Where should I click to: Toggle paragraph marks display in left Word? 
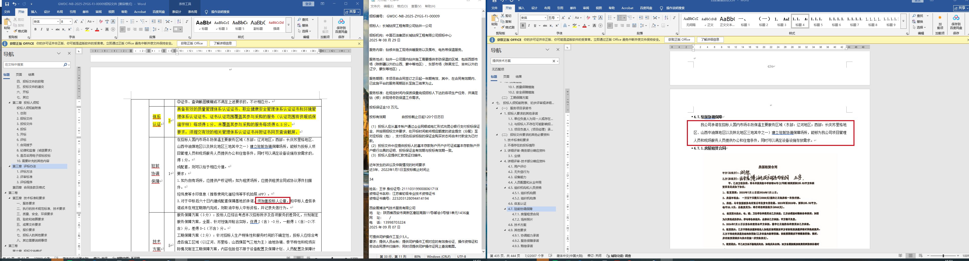[x=187, y=22]
